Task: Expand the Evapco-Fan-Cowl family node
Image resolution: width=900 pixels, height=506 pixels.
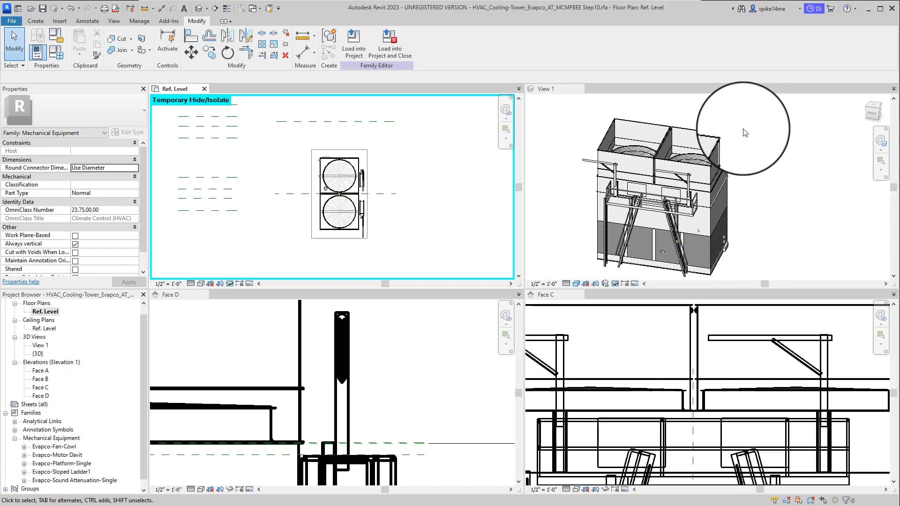Action: 24,447
